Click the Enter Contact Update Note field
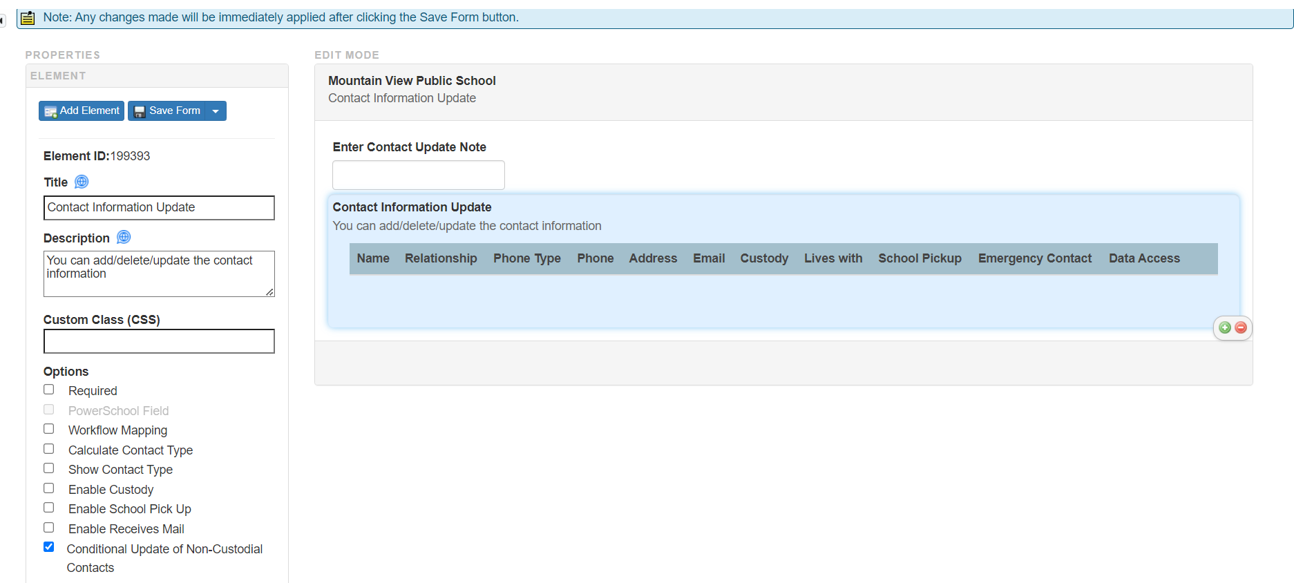The height and width of the screenshot is (583, 1294). click(418, 175)
